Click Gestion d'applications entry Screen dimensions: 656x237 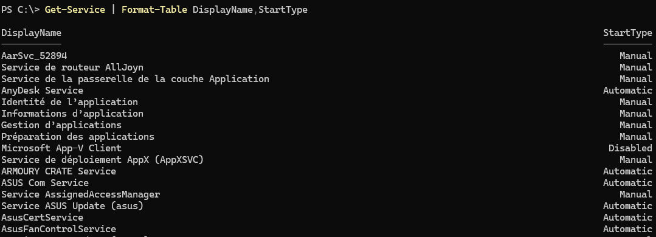point(61,125)
